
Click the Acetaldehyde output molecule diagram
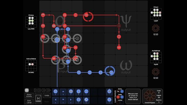[156, 57]
